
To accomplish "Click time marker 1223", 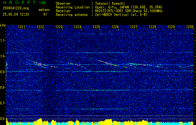I will [59, 27].
